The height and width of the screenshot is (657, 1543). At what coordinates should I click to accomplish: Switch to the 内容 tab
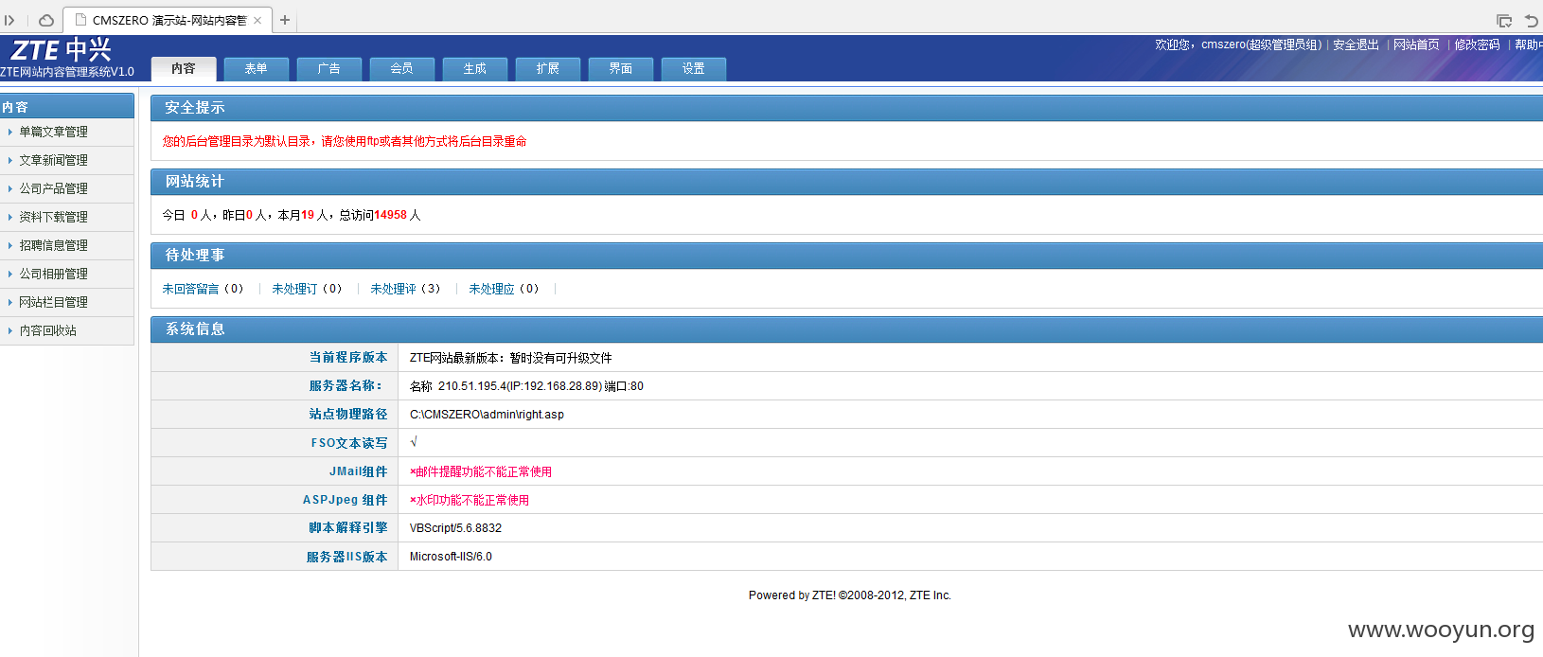click(184, 68)
